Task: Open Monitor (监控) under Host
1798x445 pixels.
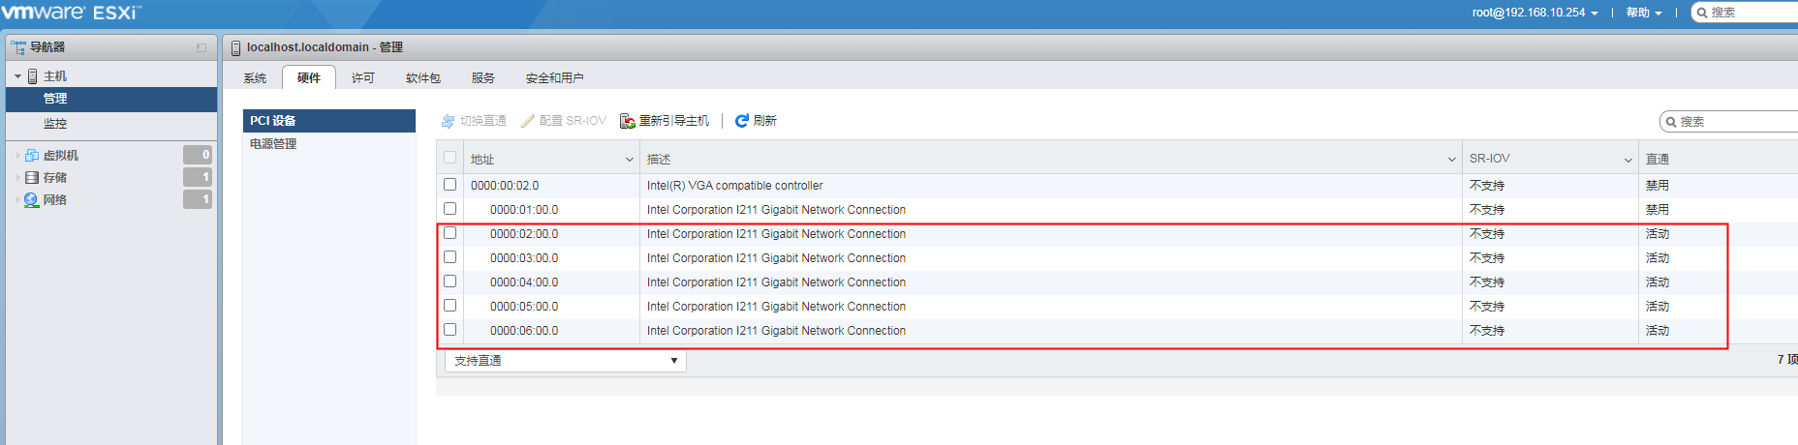Action: click(55, 124)
